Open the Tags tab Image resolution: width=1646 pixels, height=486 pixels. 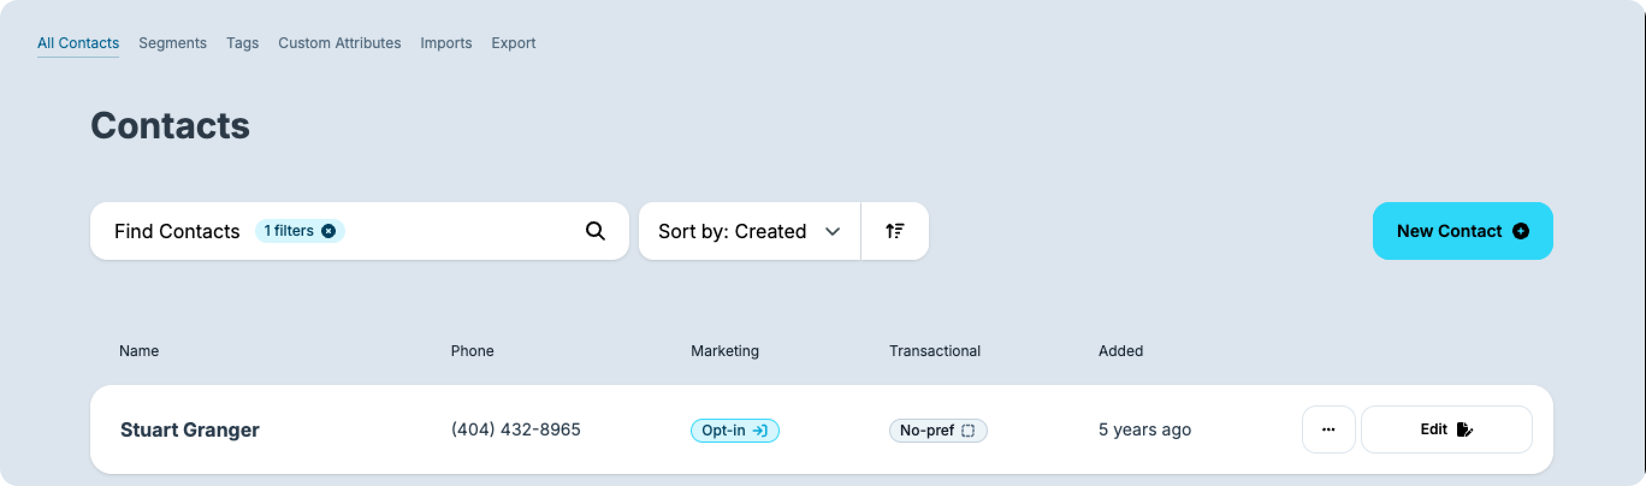(242, 43)
